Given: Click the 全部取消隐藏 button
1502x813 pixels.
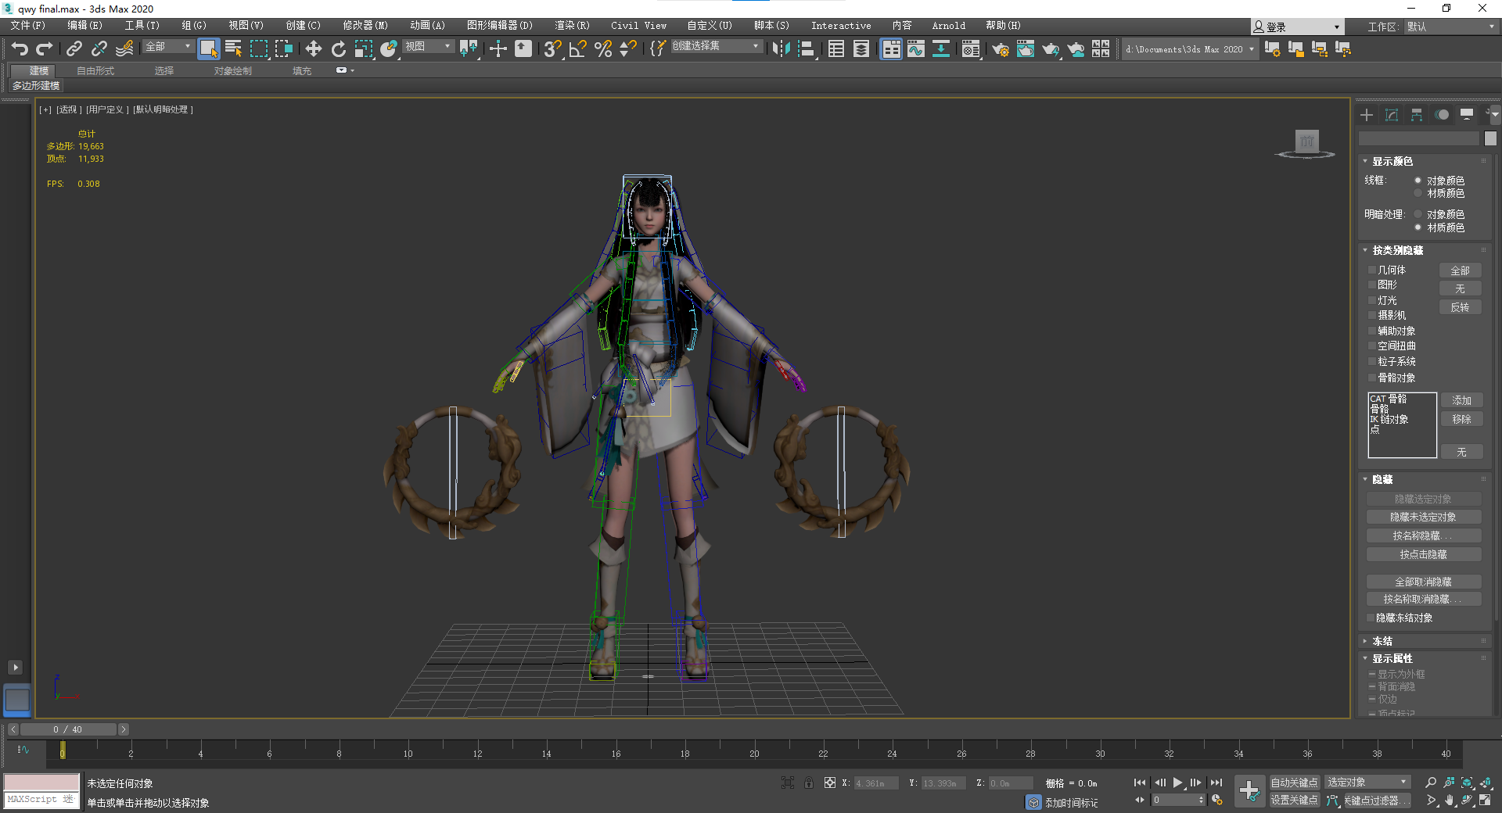Looking at the screenshot, I should click(1423, 582).
